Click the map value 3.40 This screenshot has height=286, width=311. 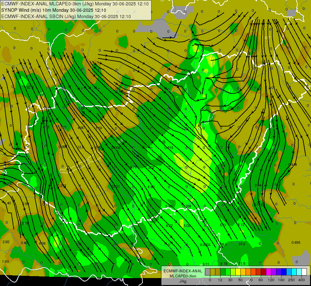(24, 242)
